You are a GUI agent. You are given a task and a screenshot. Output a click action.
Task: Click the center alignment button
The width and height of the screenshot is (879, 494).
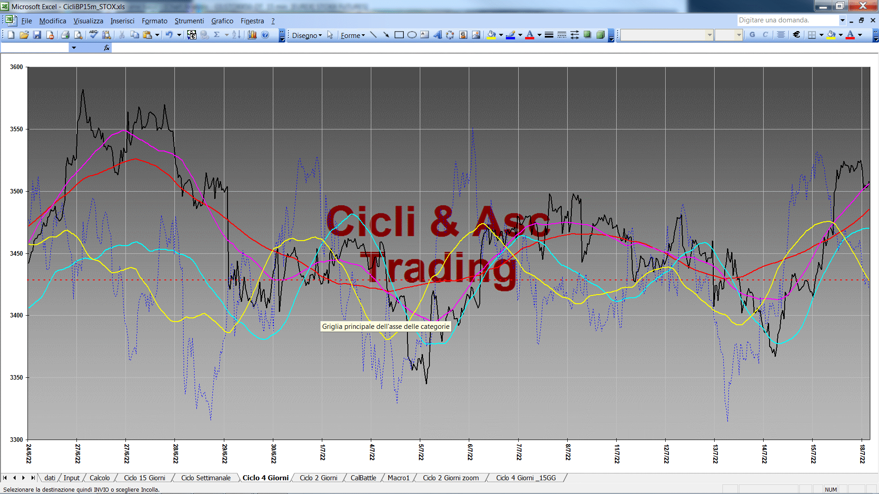(x=781, y=35)
